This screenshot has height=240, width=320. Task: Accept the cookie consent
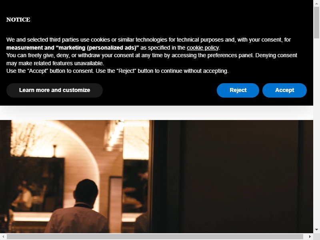[284, 90]
